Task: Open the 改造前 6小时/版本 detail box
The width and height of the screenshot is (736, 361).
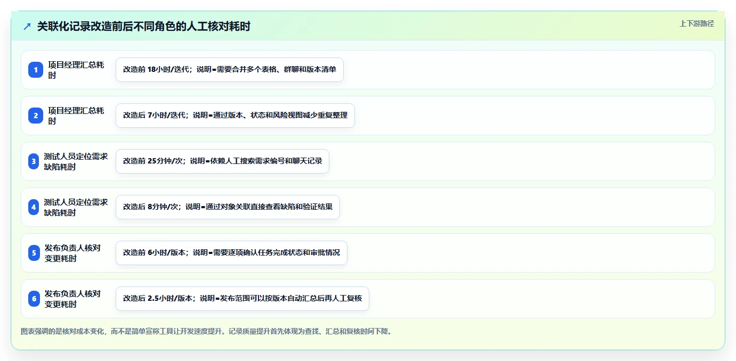Action: point(231,253)
